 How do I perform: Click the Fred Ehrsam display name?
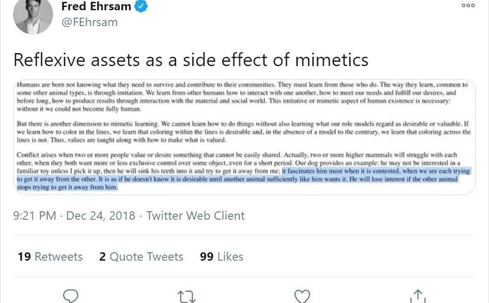pos(96,7)
